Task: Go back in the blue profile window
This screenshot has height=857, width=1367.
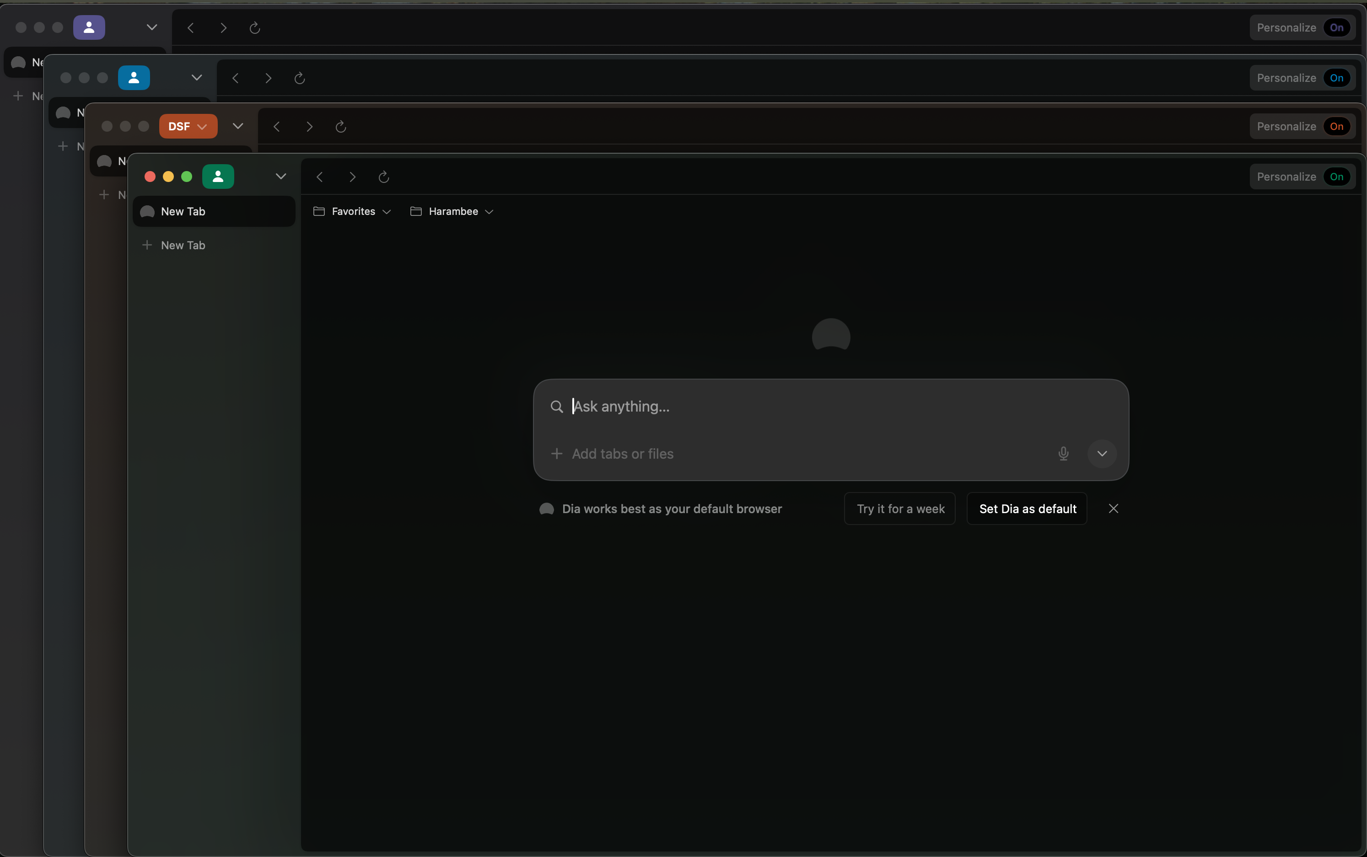Action: (x=235, y=78)
